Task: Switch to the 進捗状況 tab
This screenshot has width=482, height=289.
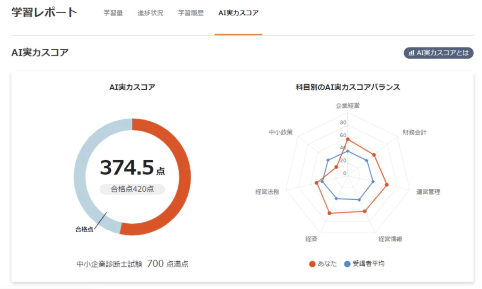Action: coord(150,13)
